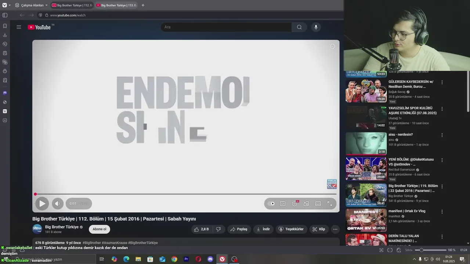Open video settings gear icon
Screen dimensions: 470x264
tap(294, 203)
